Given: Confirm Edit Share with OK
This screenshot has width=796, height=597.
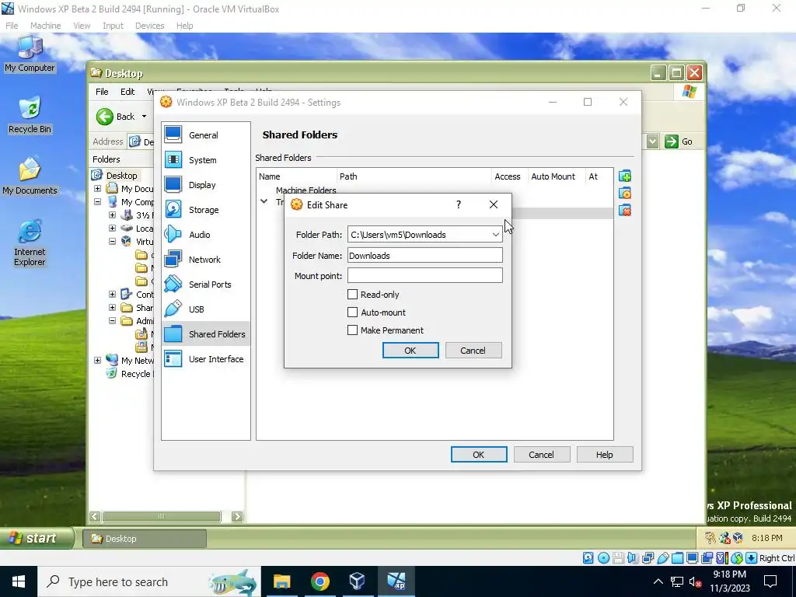Looking at the screenshot, I should click(410, 351).
